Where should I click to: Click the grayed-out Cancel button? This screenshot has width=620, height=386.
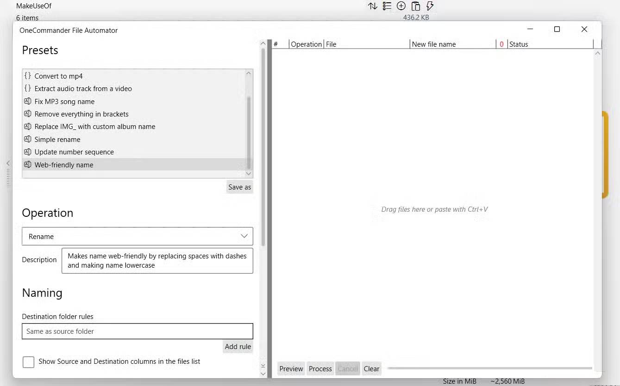point(348,368)
